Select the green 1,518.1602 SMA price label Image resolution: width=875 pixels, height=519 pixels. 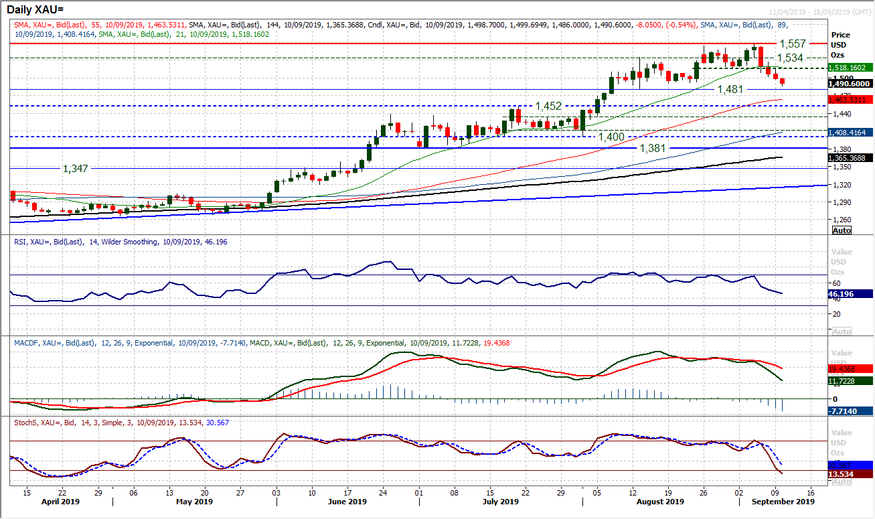(x=850, y=68)
